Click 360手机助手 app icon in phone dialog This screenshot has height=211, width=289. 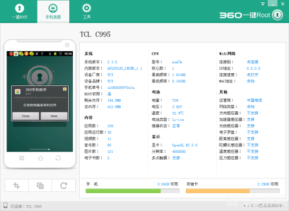pyautogui.click(x=18, y=92)
